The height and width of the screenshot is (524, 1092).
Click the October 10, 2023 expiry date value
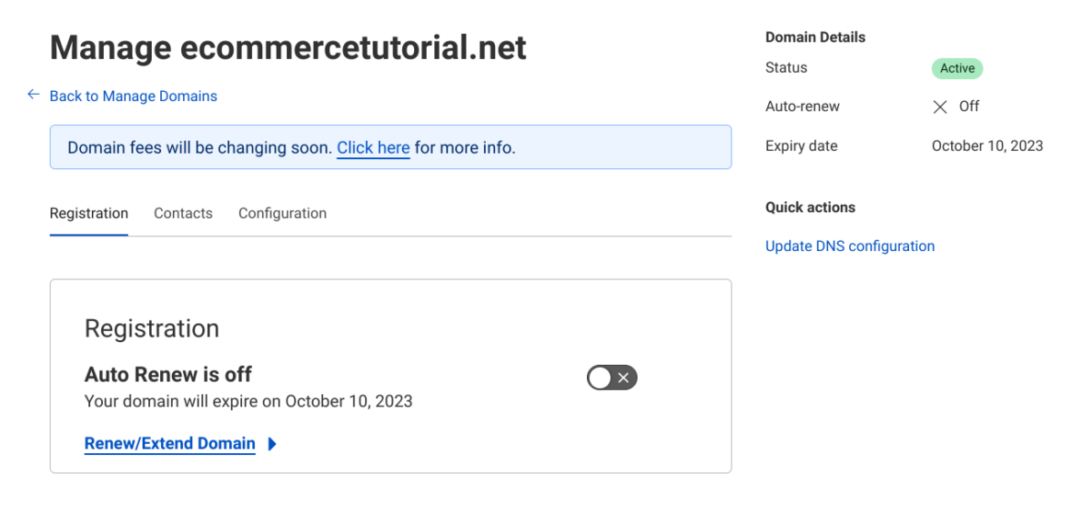click(987, 146)
